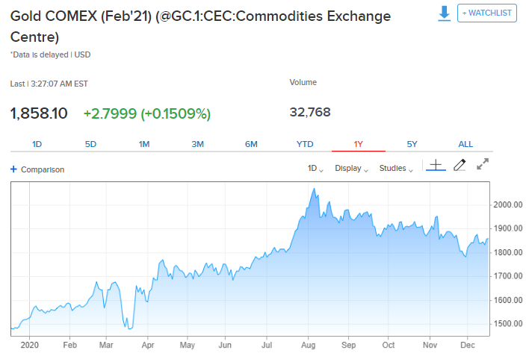Choose the 6M range tab

click(251, 144)
